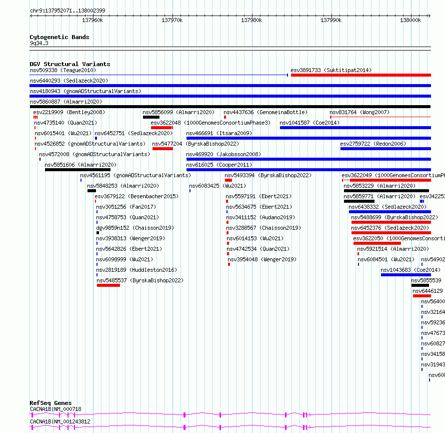
Task: Click the red nsv6452376 (Sedlazeck2020) bar
Action: click(391, 233)
